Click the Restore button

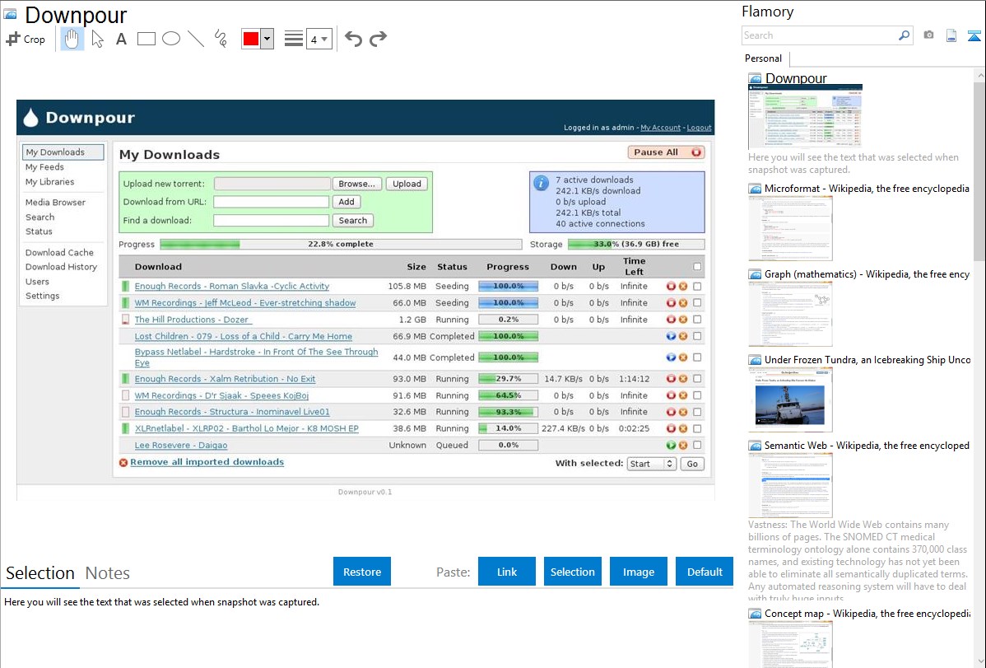coord(362,572)
